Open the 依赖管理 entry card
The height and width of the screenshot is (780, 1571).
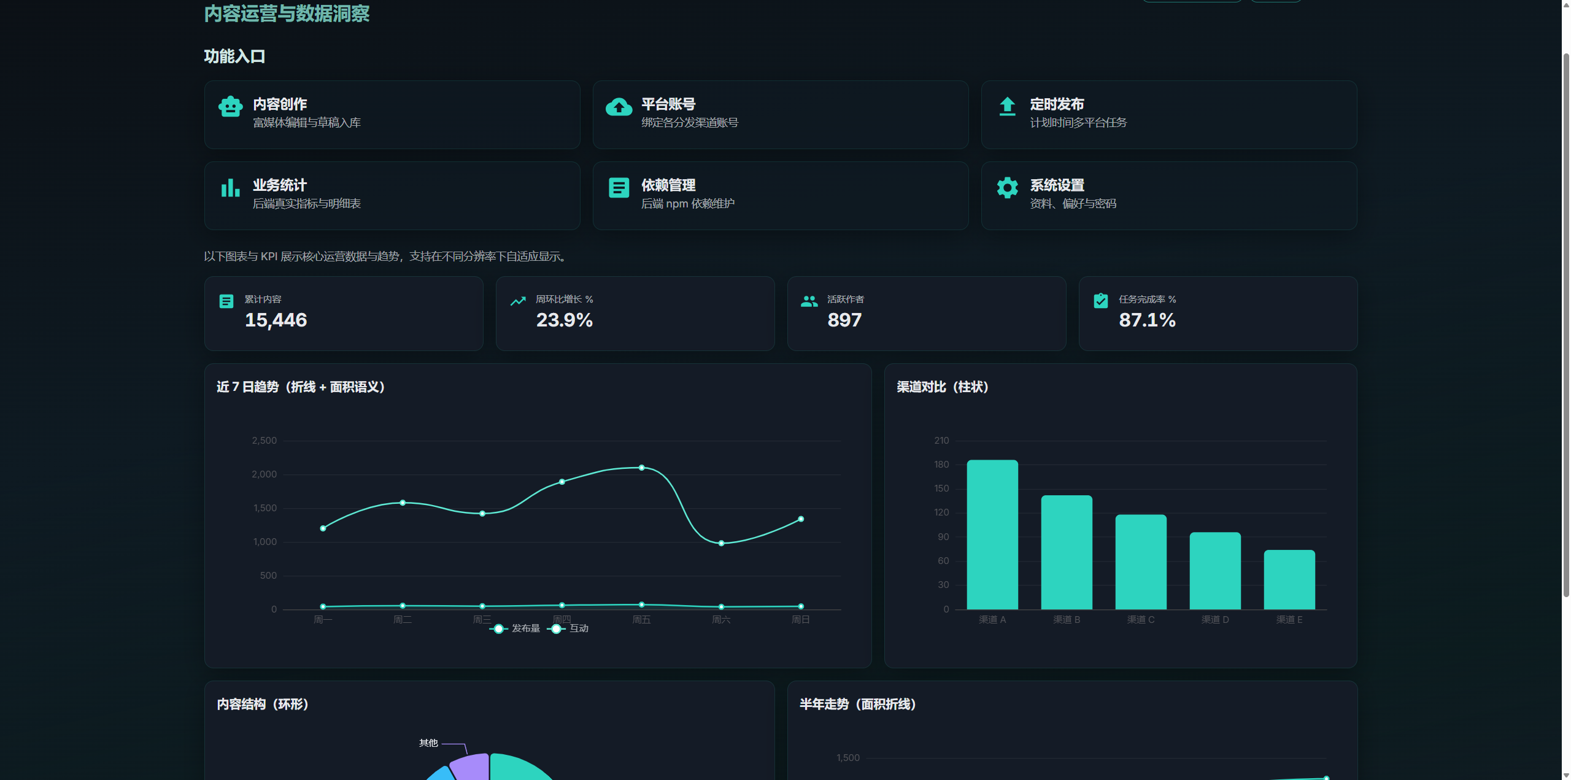pos(780,195)
